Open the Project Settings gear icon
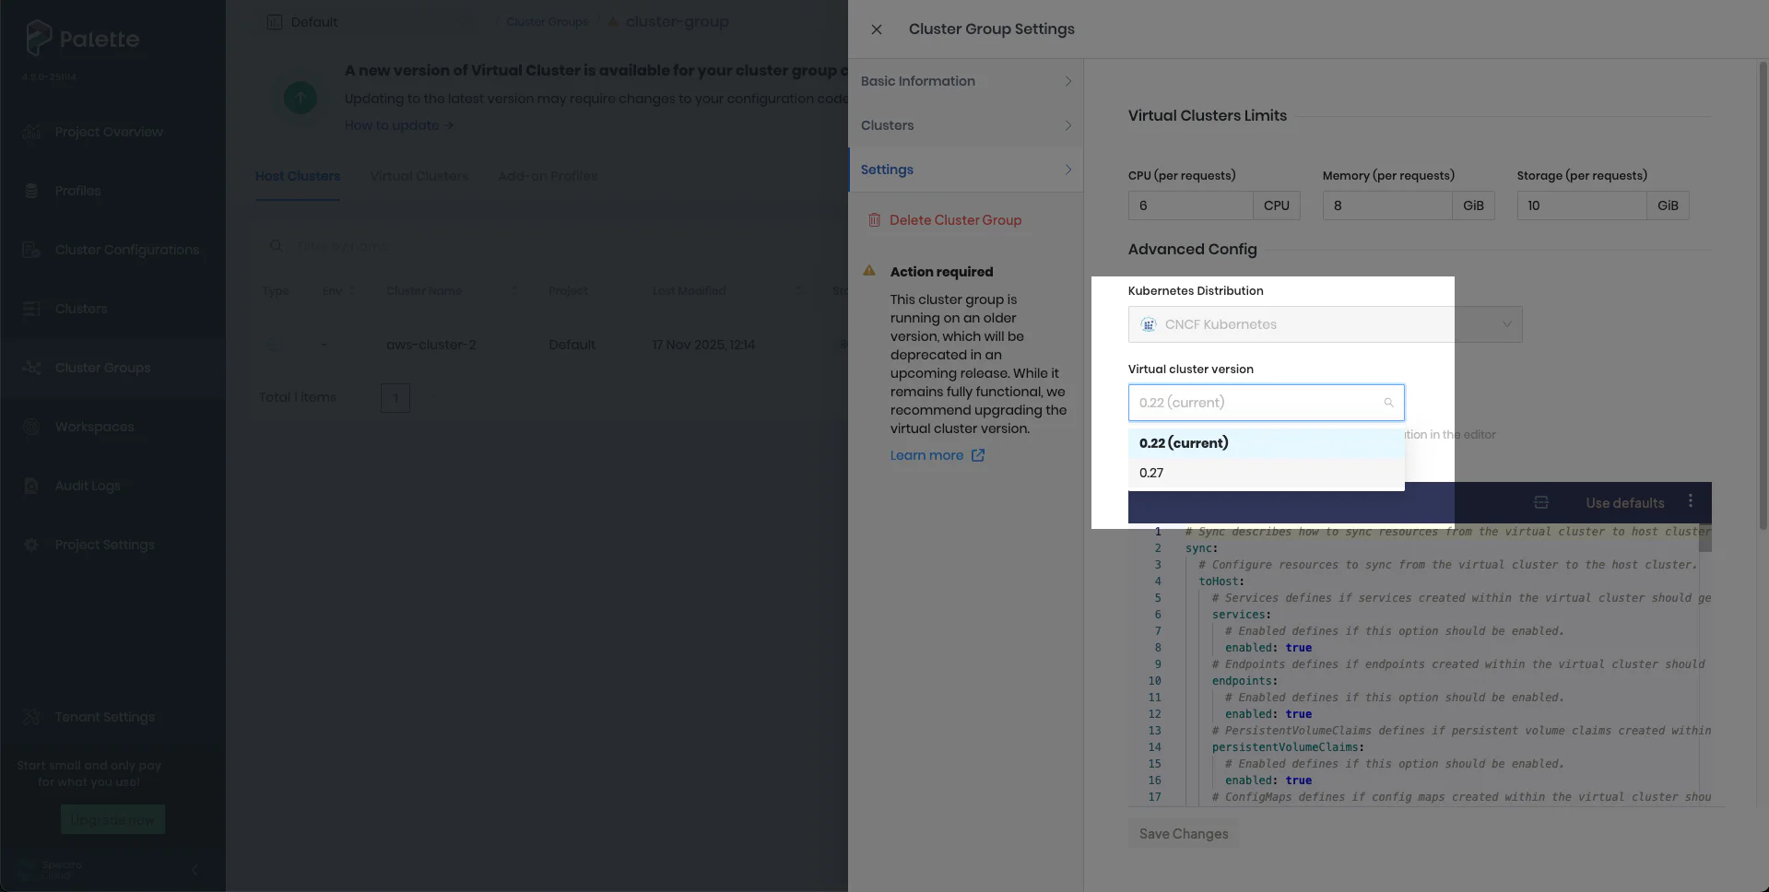The image size is (1769, 892). [x=31, y=545]
